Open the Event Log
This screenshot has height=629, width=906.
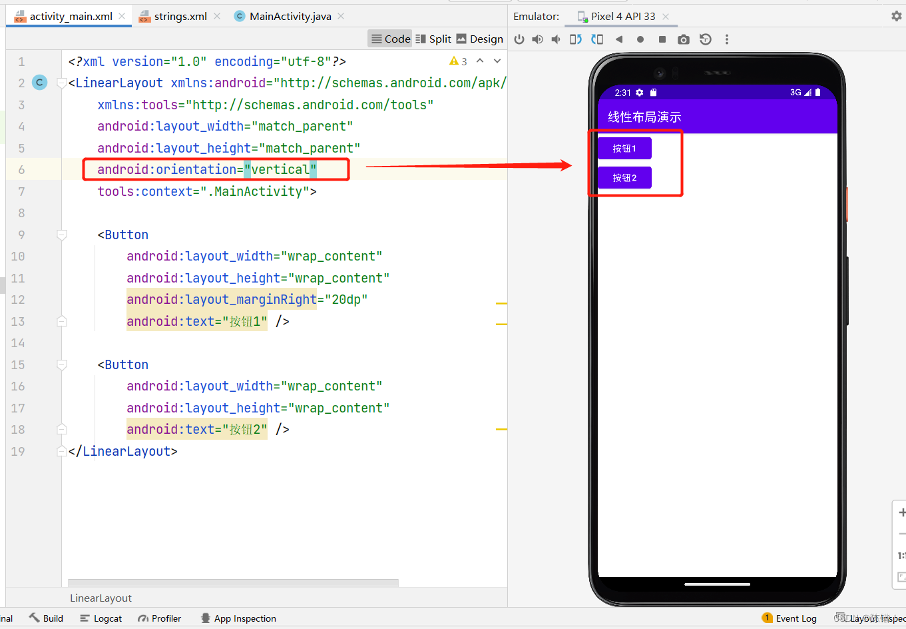[x=790, y=618]
